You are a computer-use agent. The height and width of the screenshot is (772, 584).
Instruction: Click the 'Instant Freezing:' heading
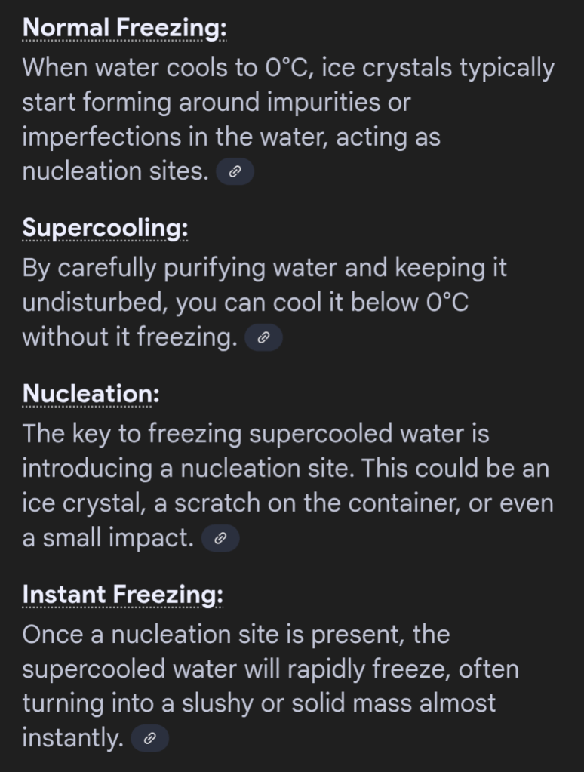tap(122, 594)
